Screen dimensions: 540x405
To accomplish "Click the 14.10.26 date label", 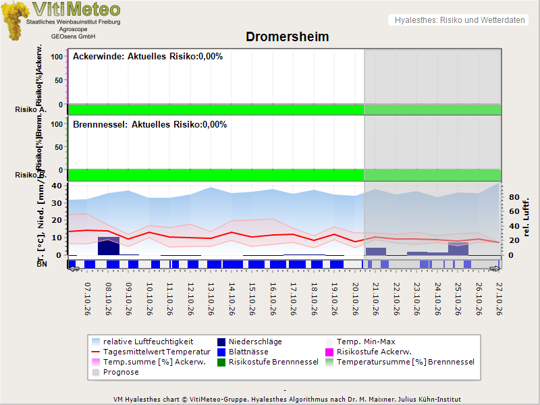I will point(232,299).
